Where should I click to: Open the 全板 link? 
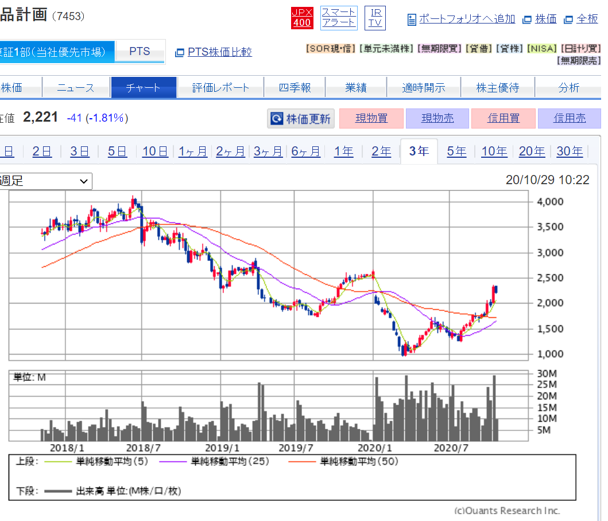587,19
